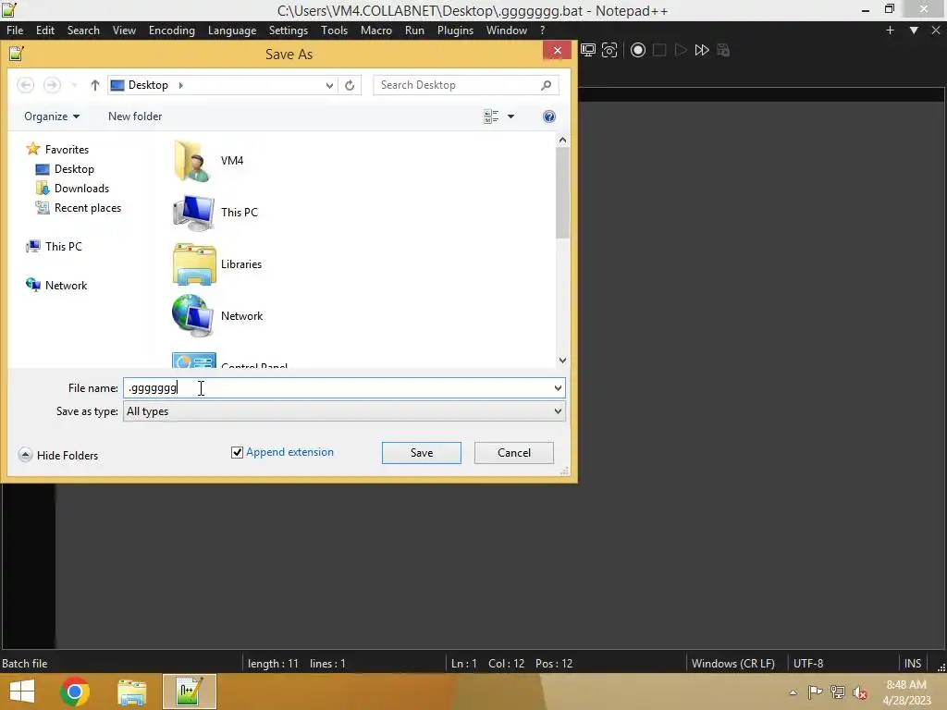Open the File menu

tap(15, 31)
